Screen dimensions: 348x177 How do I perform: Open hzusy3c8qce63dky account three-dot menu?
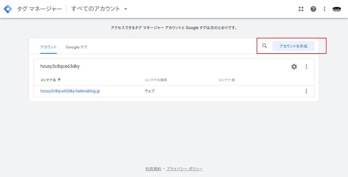(x=306, y=67)
